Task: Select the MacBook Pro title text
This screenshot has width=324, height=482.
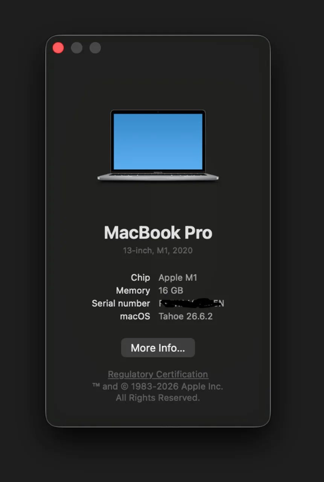Action: coord(158,233)
